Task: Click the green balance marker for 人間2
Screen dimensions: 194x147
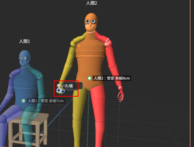Action: pos(90,78)
